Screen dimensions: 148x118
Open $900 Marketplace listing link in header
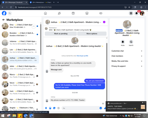(70, 30)
